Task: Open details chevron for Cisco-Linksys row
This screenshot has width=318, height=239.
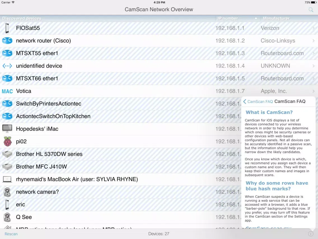Action: point(314,41)
